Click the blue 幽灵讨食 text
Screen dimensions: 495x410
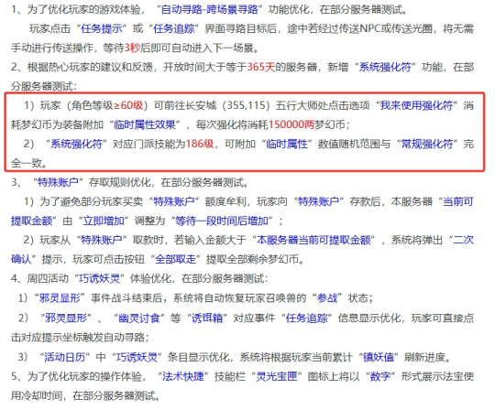139,318
